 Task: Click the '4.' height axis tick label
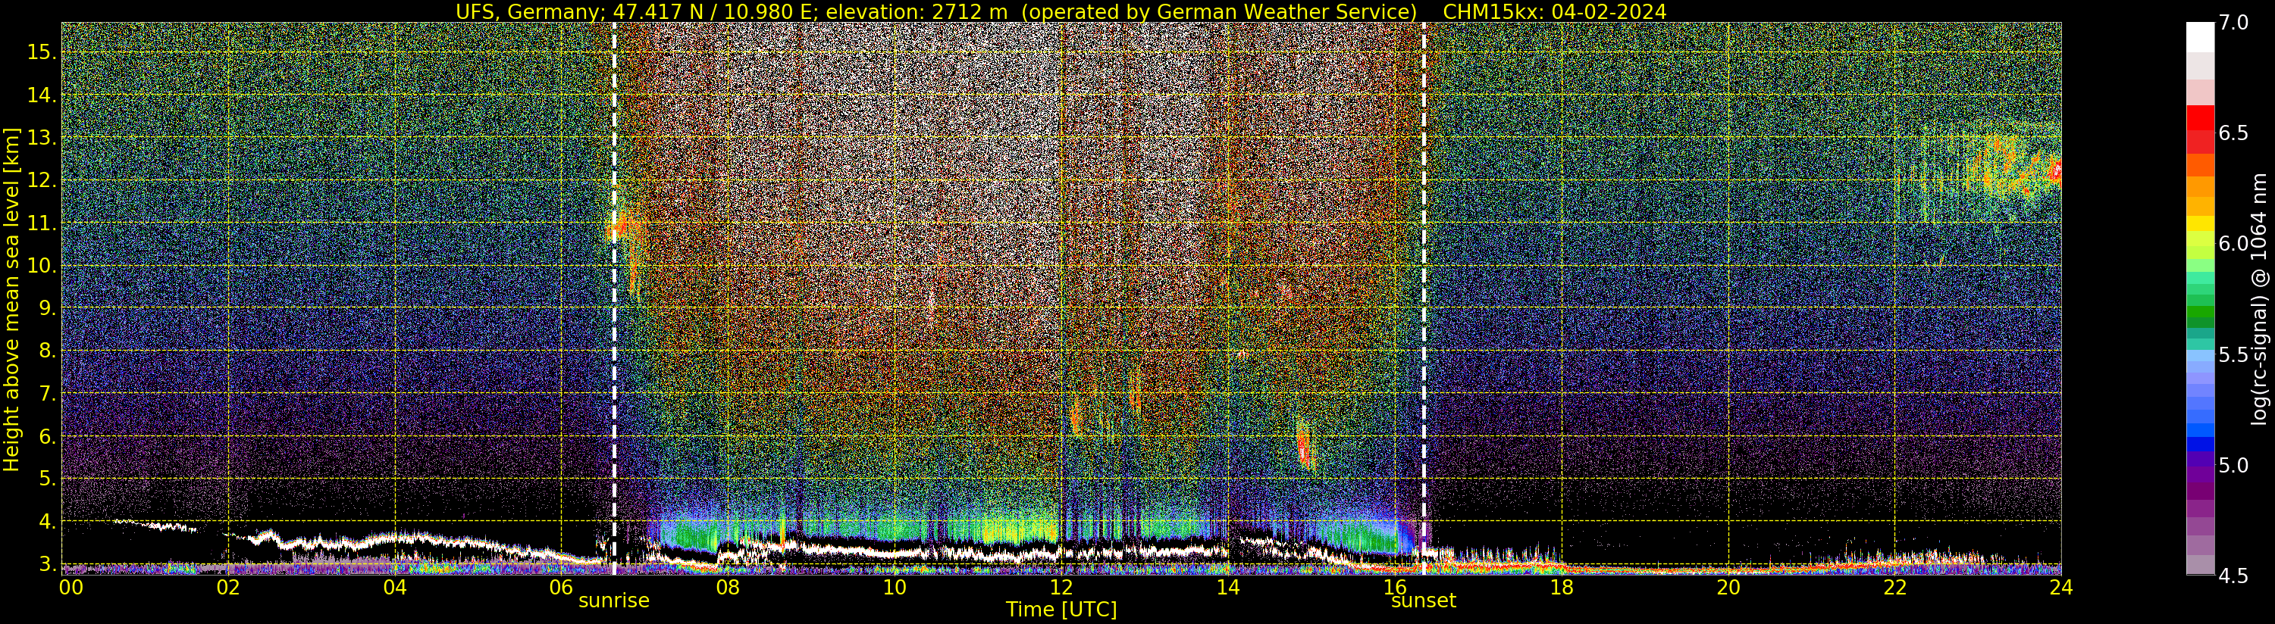point(46,522)
